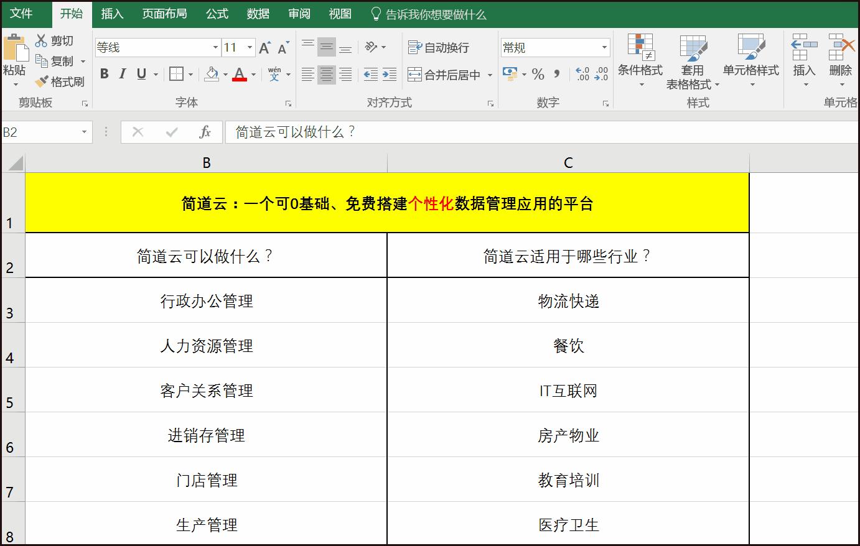Click the Percent Style icon
Screen dimensions: 860x546
pyautogui.click(x=538, y=75)
